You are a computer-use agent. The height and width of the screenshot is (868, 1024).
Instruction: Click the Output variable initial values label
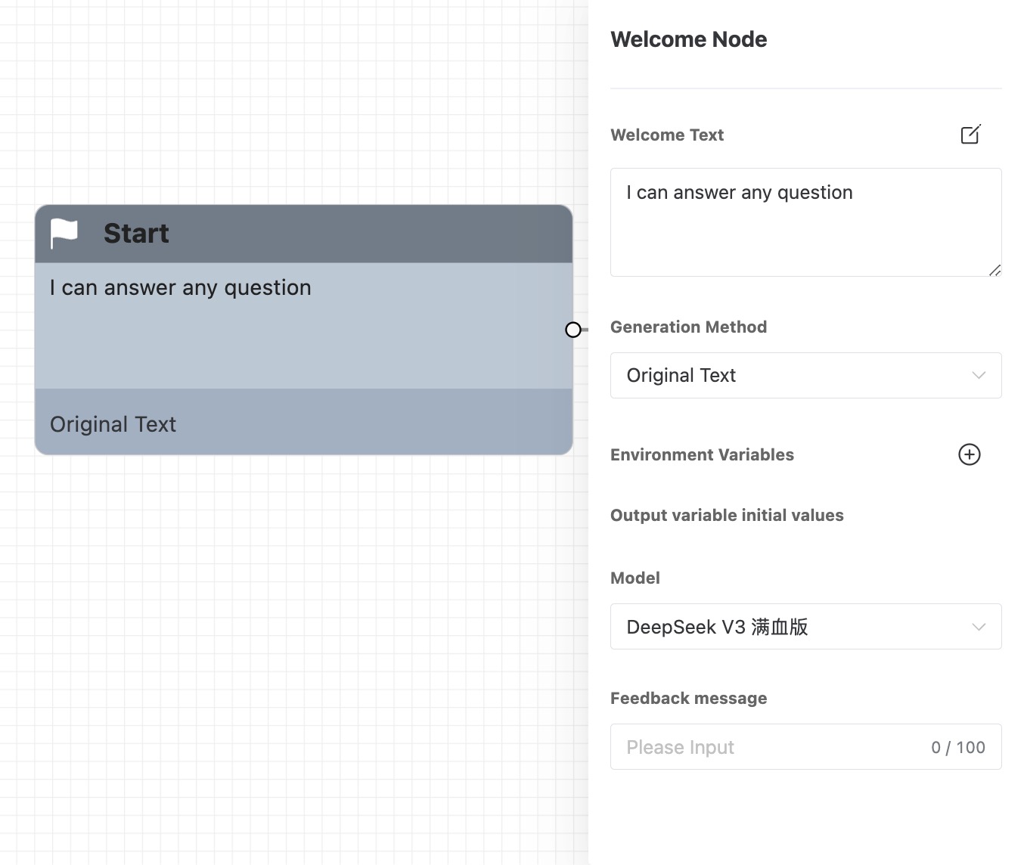[x=727, y=515]
